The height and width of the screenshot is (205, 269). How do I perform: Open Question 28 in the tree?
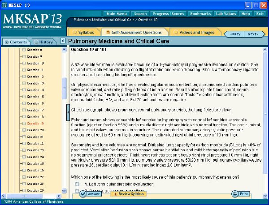[x=35, y=184]
